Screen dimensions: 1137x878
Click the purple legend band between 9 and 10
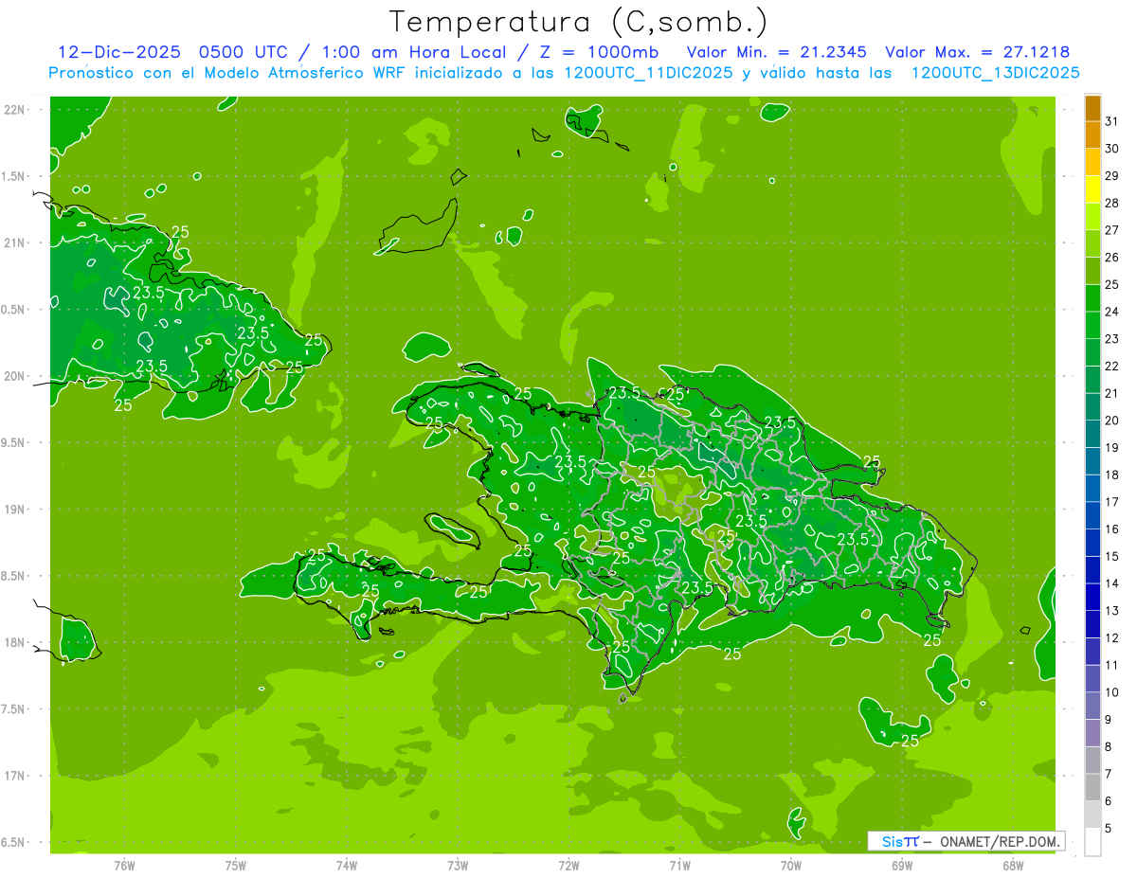click(x=1092, y=706)
